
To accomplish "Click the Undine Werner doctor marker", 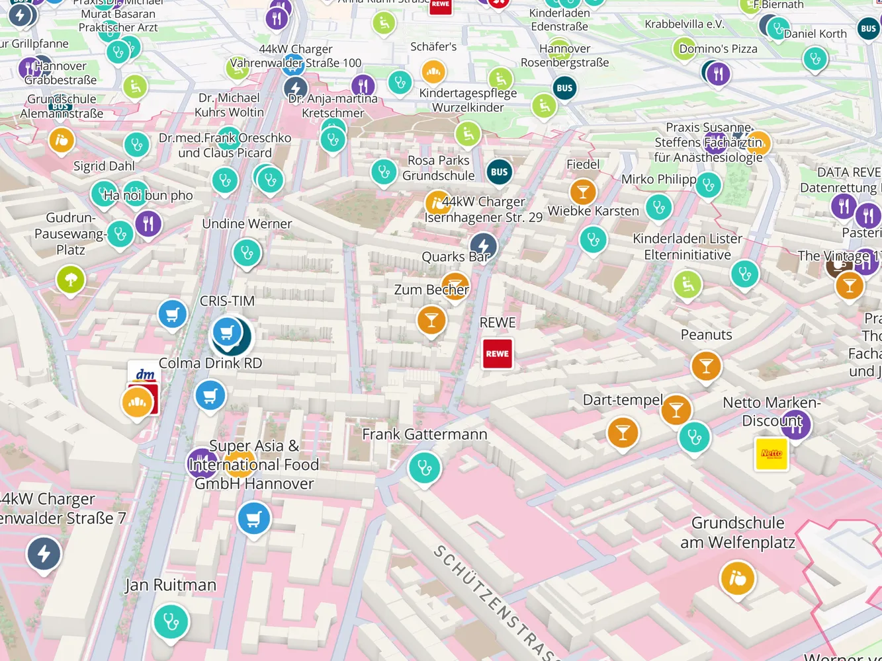I will tap(247, 253).
